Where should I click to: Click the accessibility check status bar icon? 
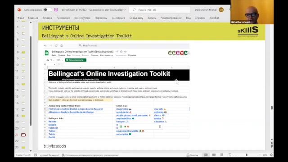63,155
